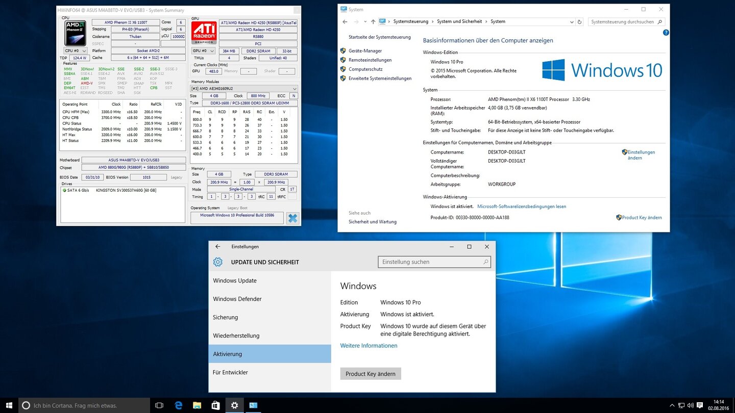This screenshot has height=413, width=735.
Task: Select Windows Update in settings sidebar
Action: (270, 280)
